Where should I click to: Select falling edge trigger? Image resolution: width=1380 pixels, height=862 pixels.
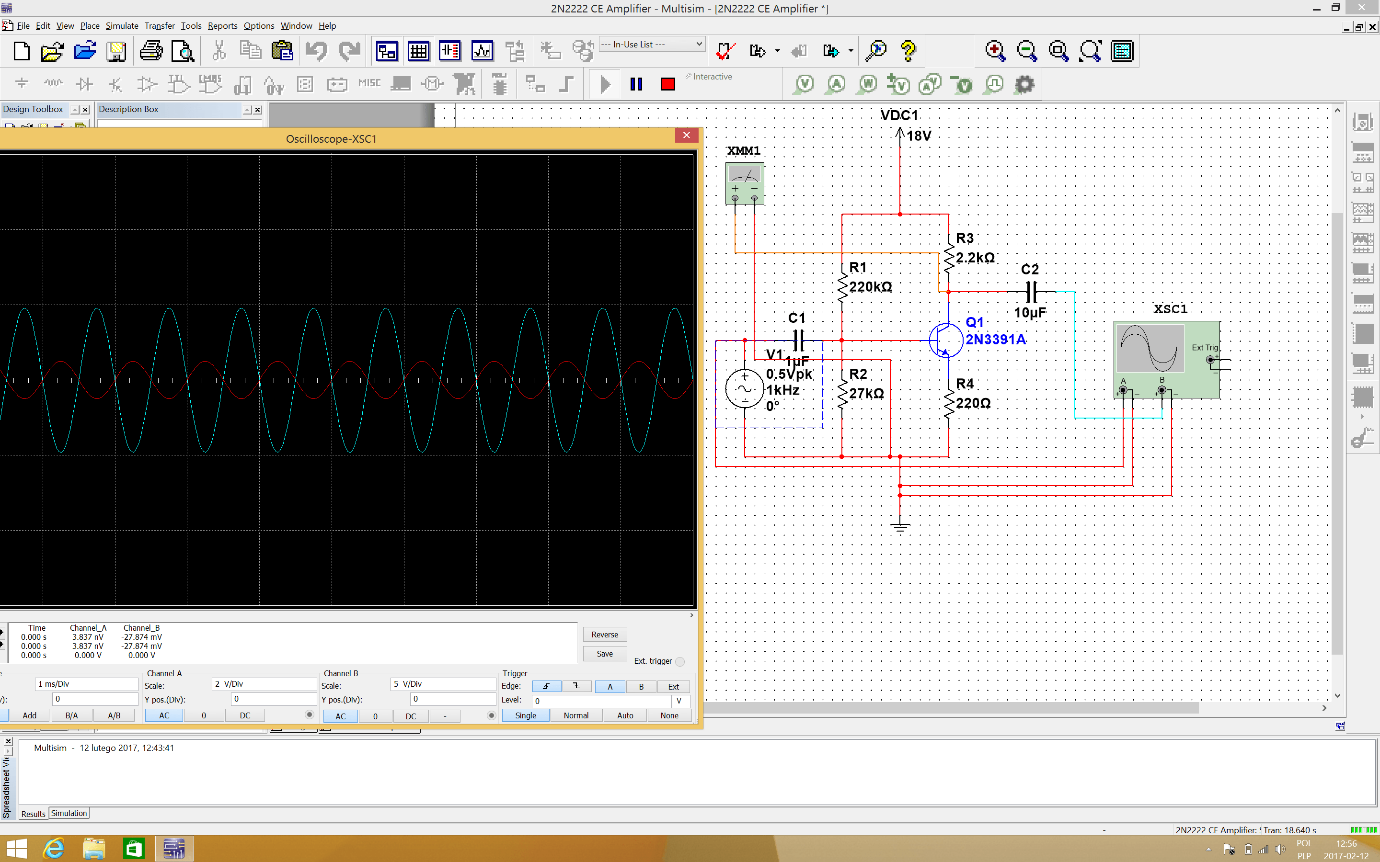coord(576,686)
